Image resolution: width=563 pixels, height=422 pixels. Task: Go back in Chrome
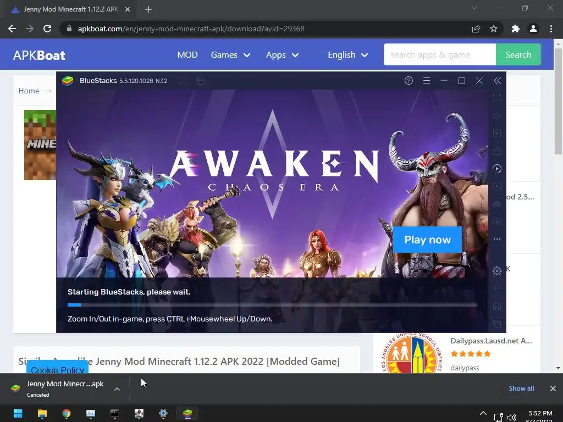point(12,29)
